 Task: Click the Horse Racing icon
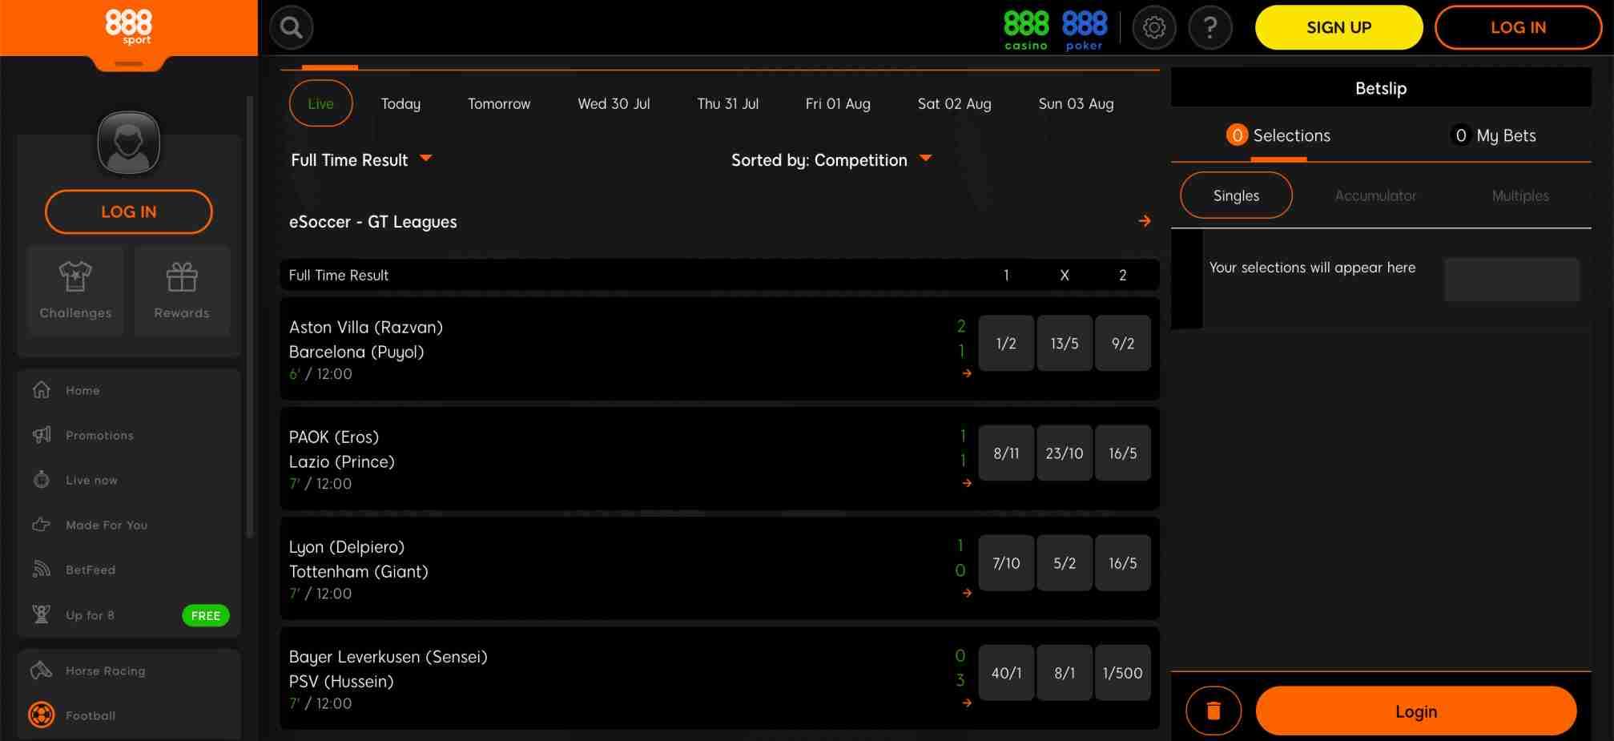(x=42, y=671)
